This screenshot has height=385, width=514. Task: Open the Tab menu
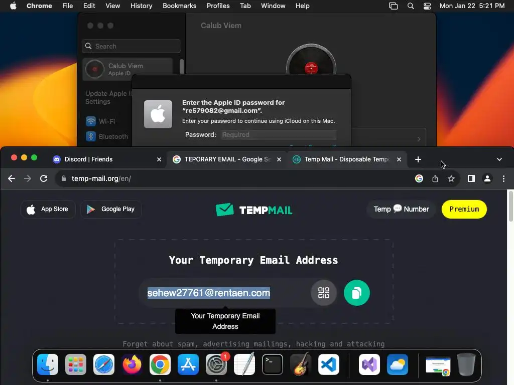[x=245, y=6]
